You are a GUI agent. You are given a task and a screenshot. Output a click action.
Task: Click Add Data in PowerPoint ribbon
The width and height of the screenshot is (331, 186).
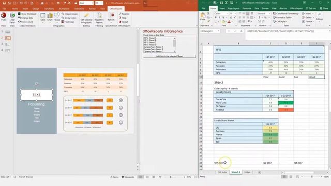point(12,18)
